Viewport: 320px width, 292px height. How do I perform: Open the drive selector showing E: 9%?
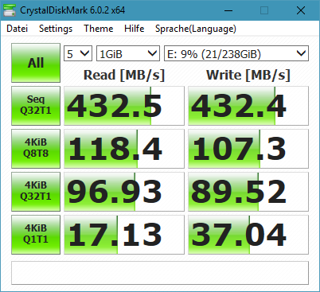pyautogui.click(x=236, y=53)
